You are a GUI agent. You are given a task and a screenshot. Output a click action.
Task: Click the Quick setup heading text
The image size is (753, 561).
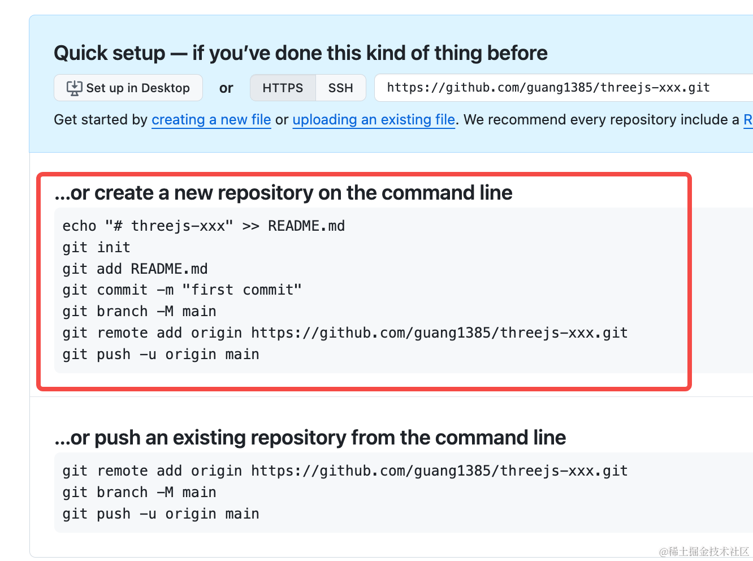click(301, 53)
